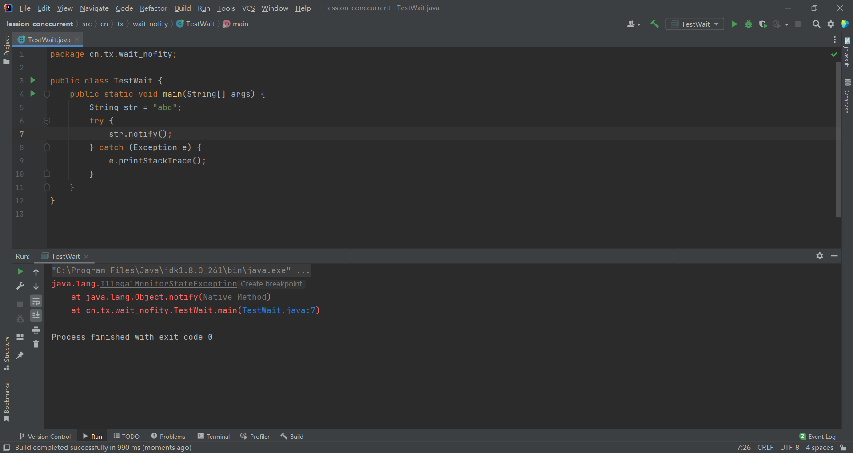The width and height of the screenshot is (853, 453).
Task: Open the Build menu
Action: [183, 8]
